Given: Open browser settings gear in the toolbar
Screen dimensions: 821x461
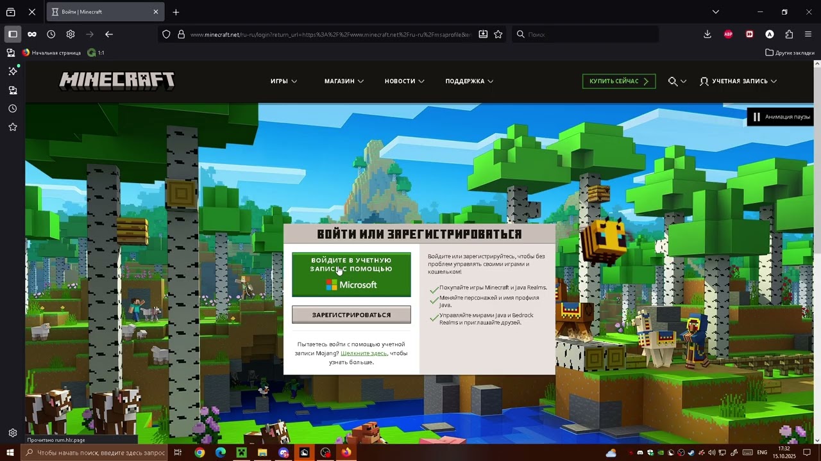Looking at the screenshot, I should [x=71, y=34].
